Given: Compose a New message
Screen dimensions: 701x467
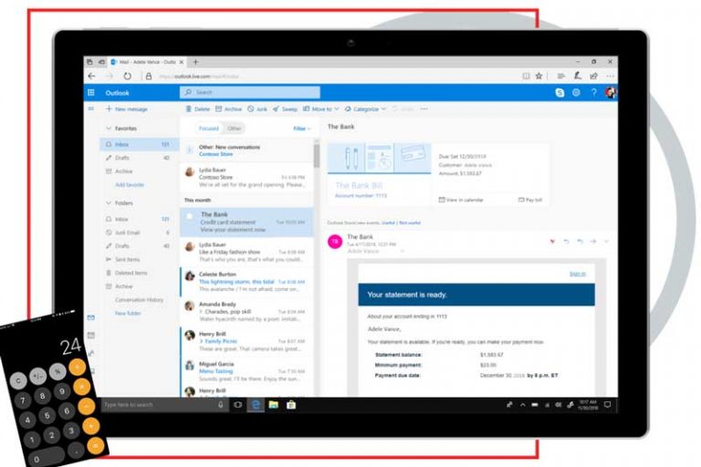Looking at the screenshot, I should pyautogui.click(x=127, y=109).
